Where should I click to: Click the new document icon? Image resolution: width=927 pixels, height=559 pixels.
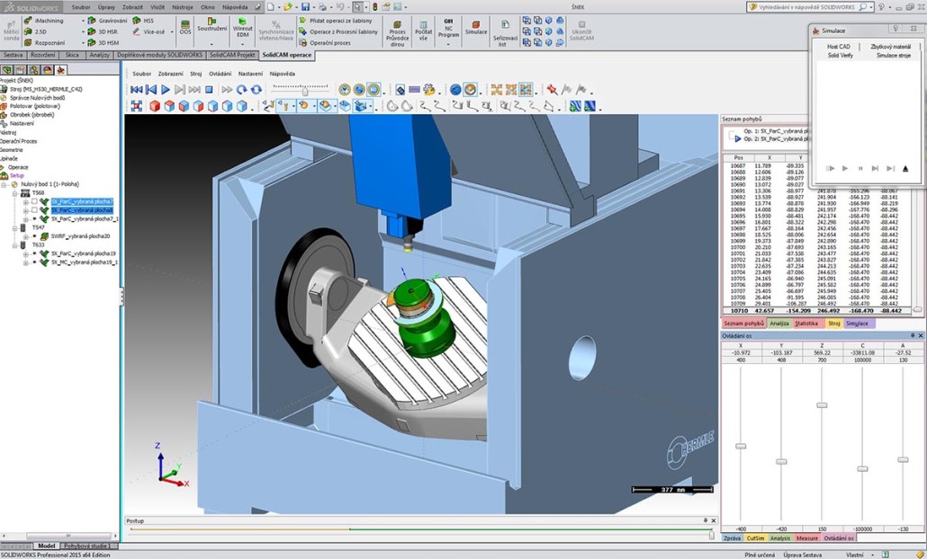click(270, 7)
